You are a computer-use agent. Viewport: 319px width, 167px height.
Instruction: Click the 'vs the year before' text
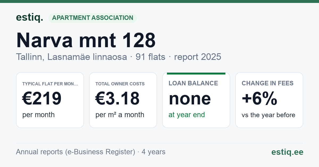[268, 115]
